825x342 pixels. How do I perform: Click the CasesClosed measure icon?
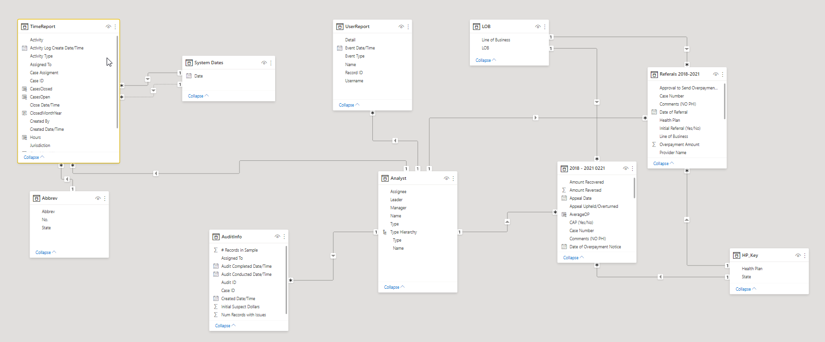tap(25, 89)
